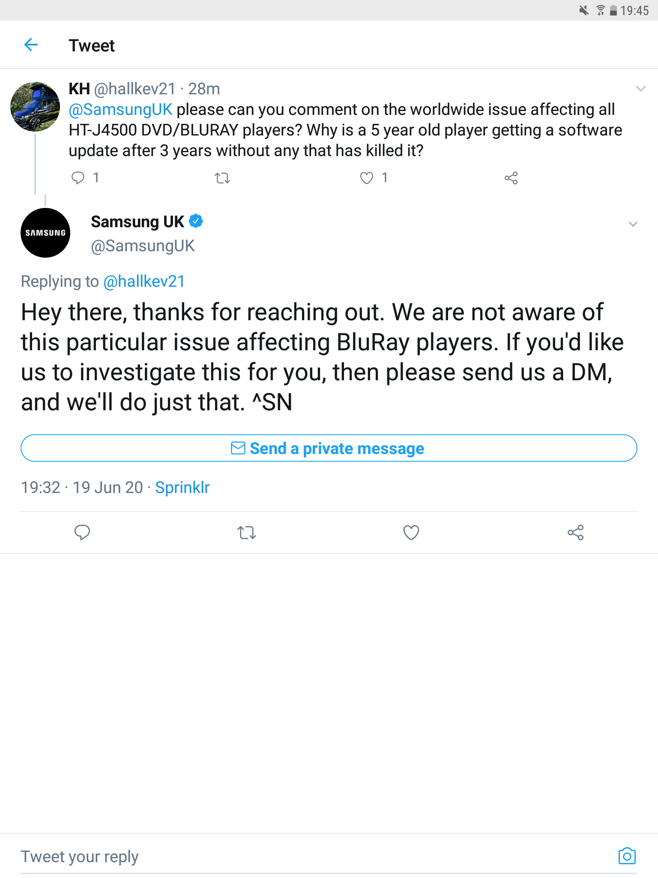Share the Samsung UK reply
Image resolution: width=658 pixels, height=878 pixels.
click(x=576, y=532)
